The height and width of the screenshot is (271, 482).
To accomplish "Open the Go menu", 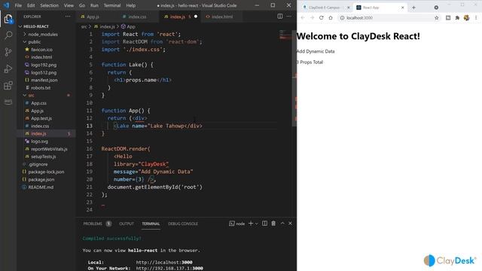I will click(82, 5).
